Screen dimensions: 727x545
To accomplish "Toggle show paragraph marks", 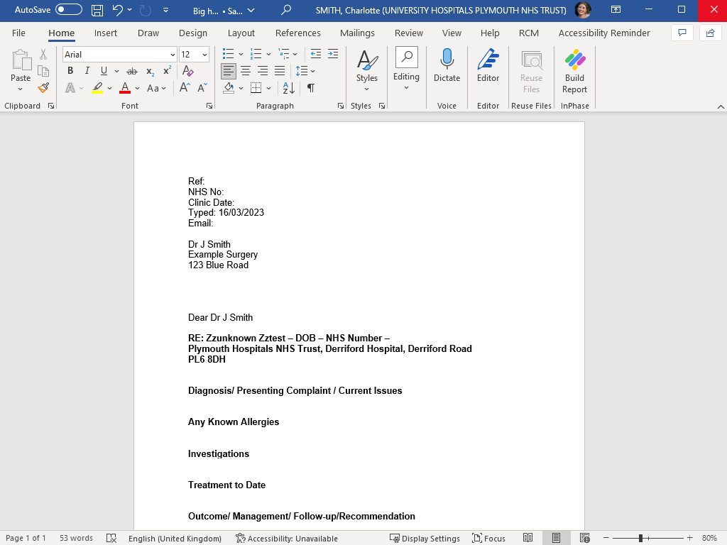I will (311, 87).
